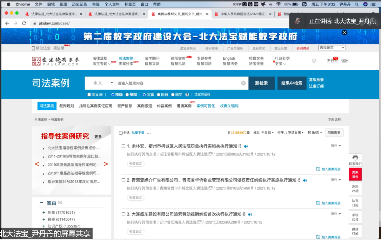Open the 排序 审结日期 sort dropdown
This screenshot has width=381, height=240.
point(291,133)
